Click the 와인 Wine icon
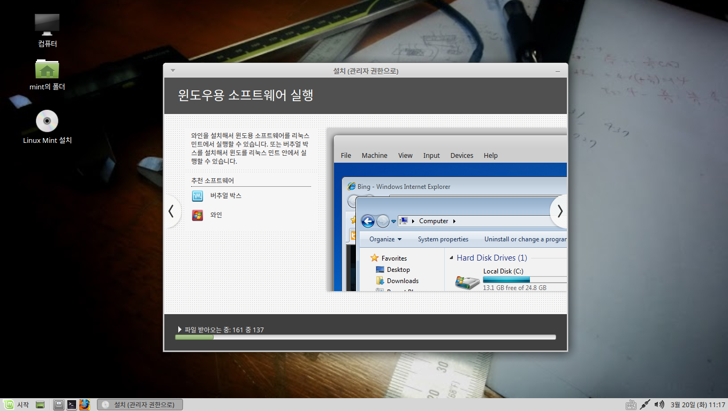 (x=198, y=215)
